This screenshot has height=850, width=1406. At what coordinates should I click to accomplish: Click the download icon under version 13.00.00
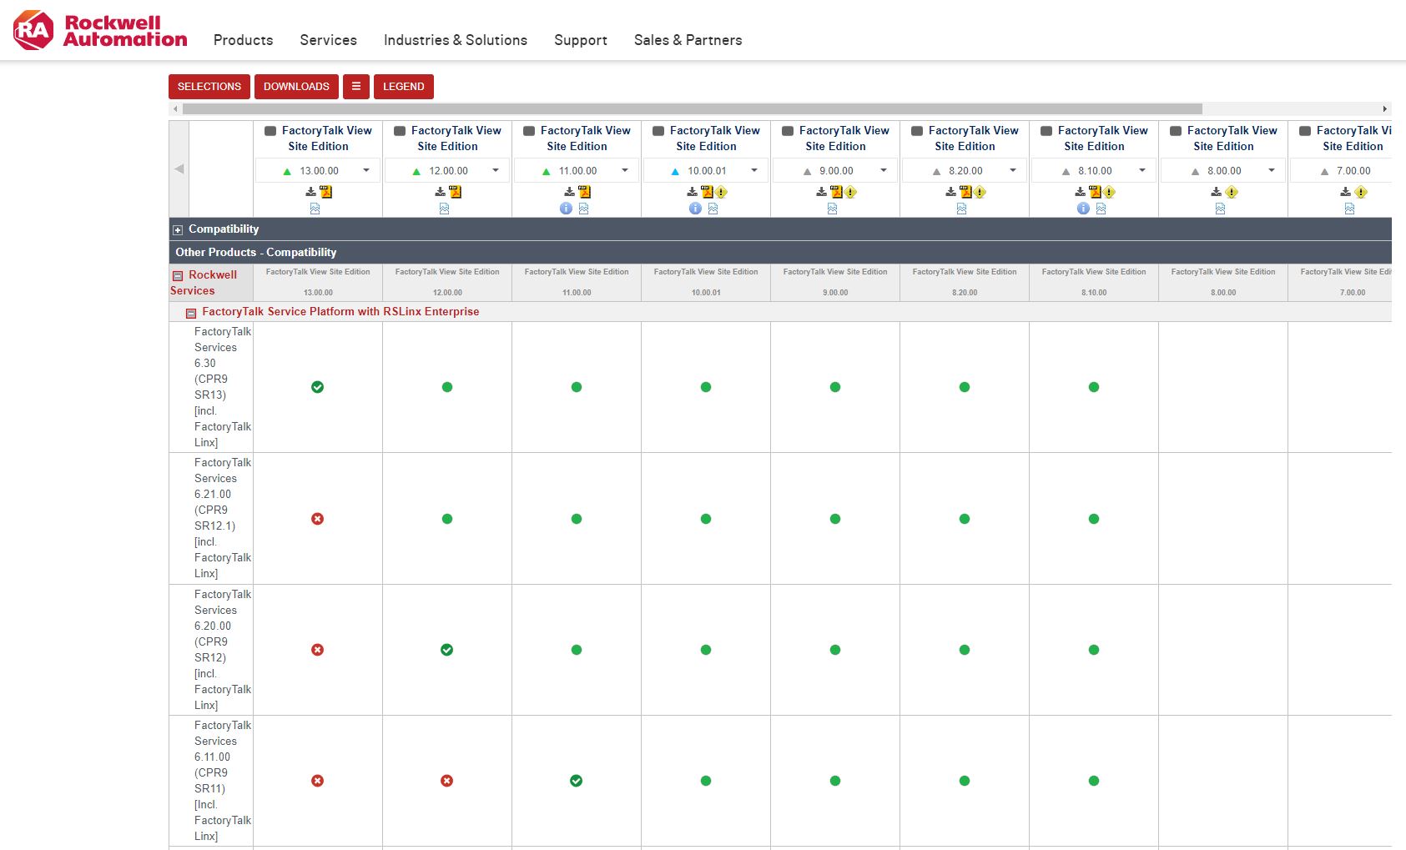[310, 192]
